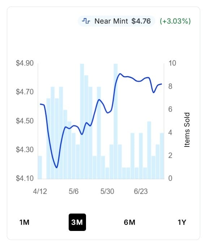Click the price line peak near $4.83
This screenshot has width=206, height=244.
[x=120, y=74]
